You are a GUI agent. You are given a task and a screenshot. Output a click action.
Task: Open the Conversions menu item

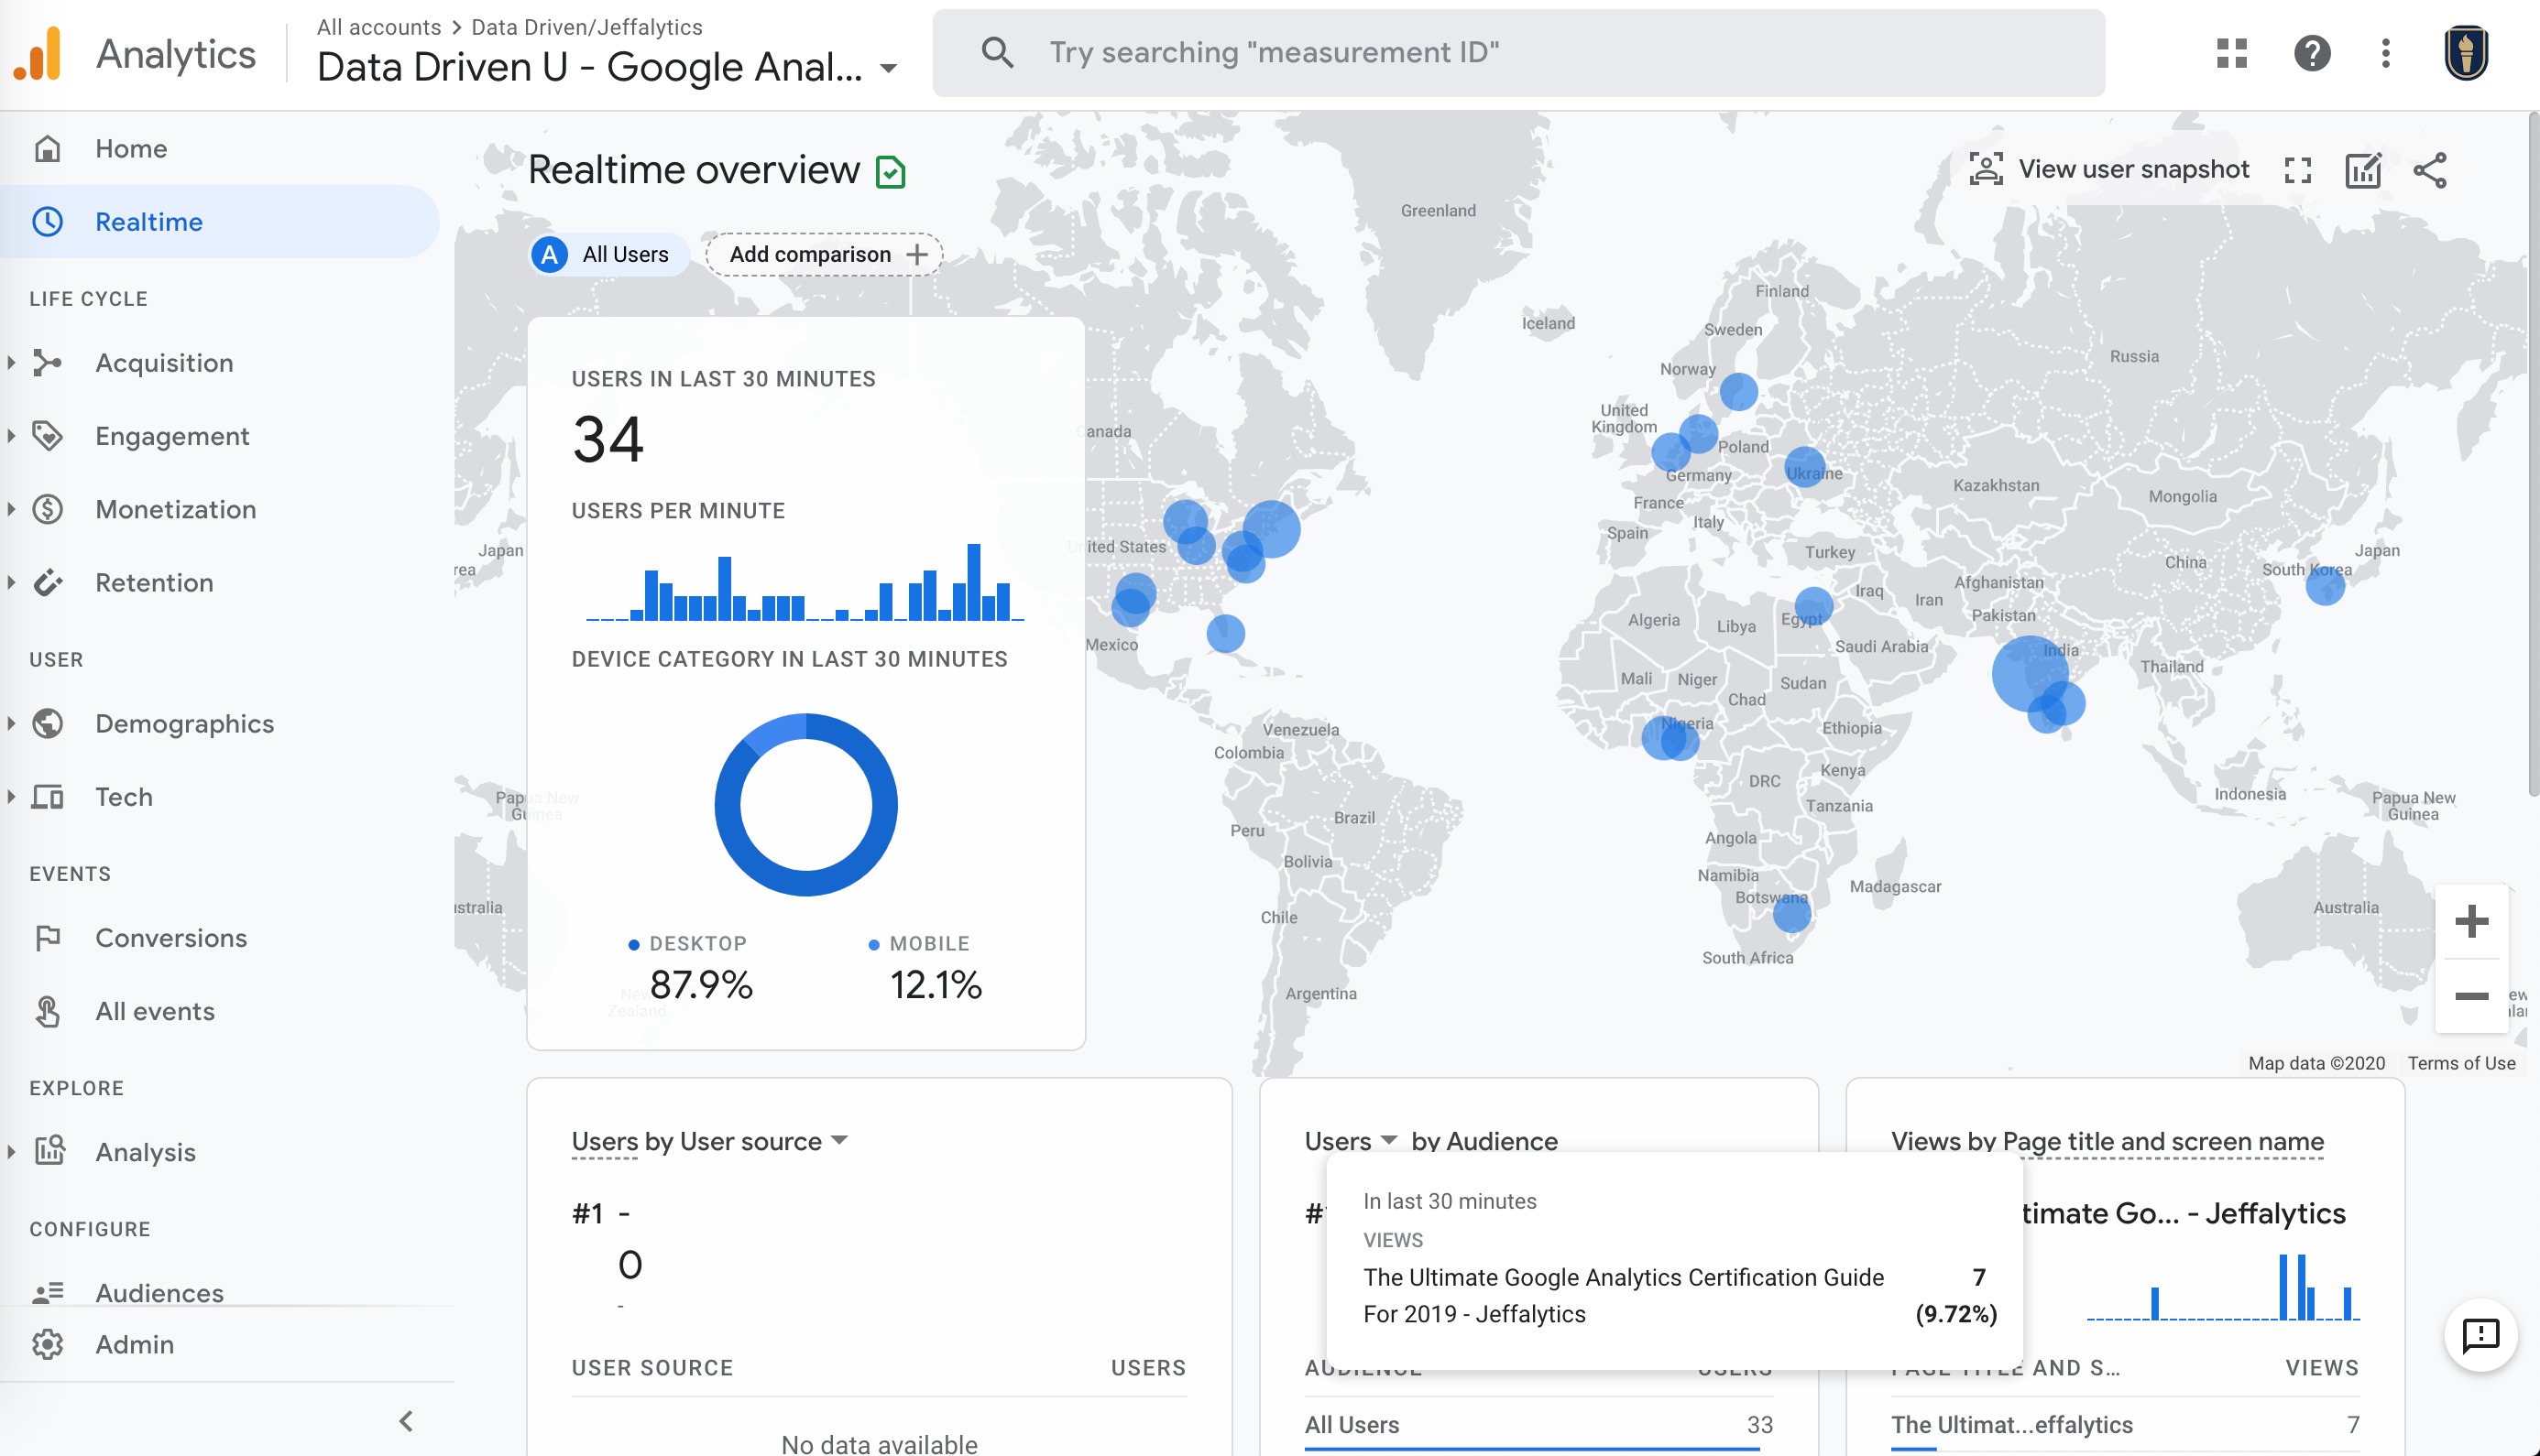coord(171,938)
